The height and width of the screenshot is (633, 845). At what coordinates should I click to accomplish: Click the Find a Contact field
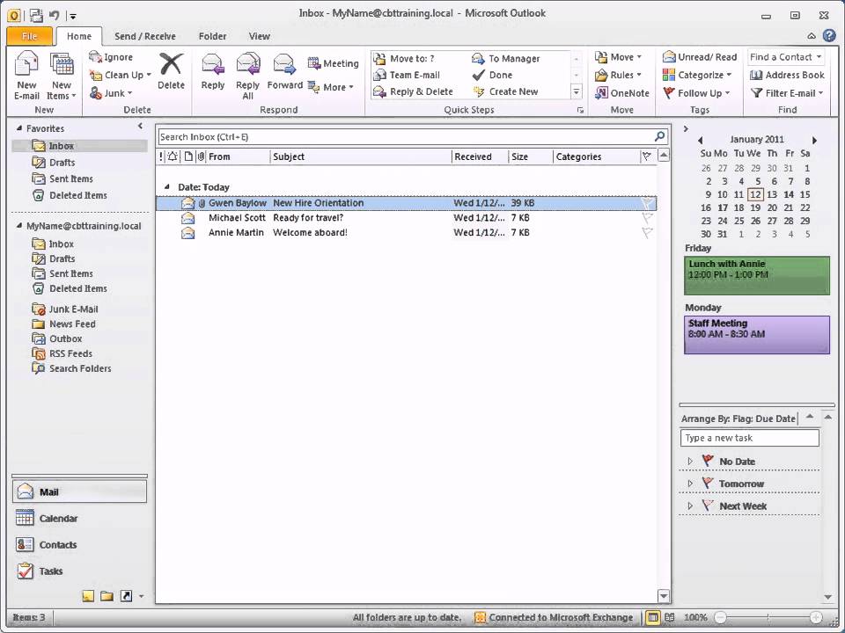786,57
